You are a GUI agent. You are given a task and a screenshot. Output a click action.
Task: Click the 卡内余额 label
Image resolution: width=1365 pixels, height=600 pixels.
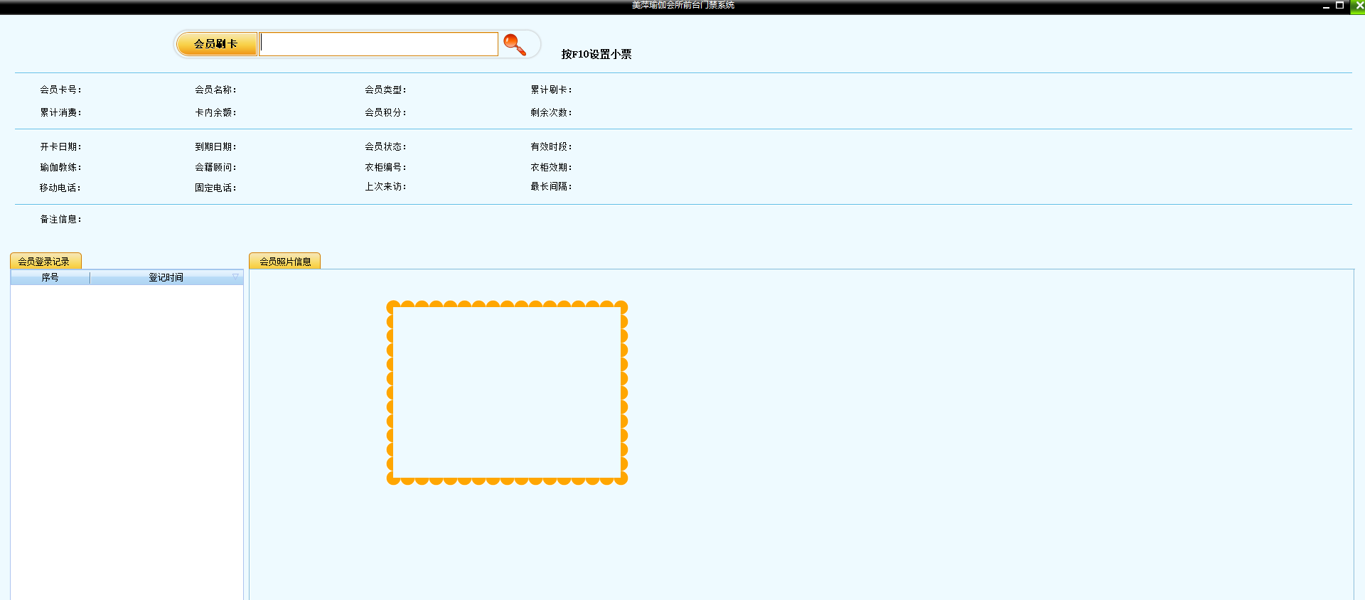click(215, 112)
